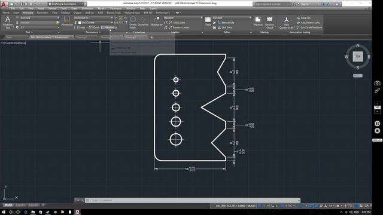This screenshot has width=383, height=215.
Task: Select the Multileader tool
Action: tap(156, 21)
